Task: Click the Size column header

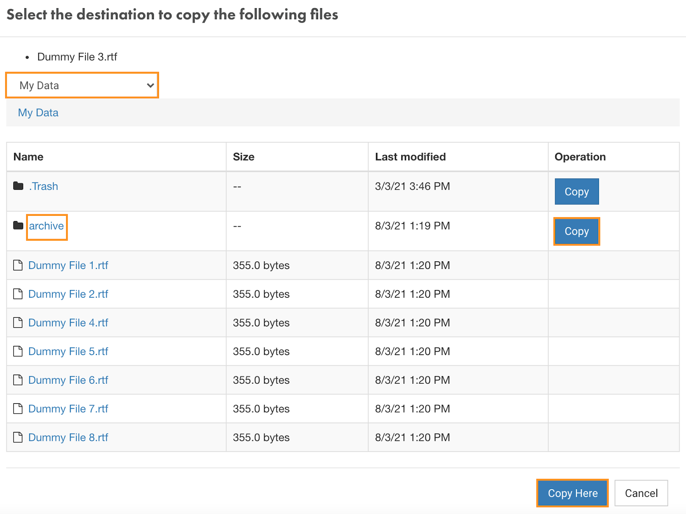Action: [x=244, y=157]
